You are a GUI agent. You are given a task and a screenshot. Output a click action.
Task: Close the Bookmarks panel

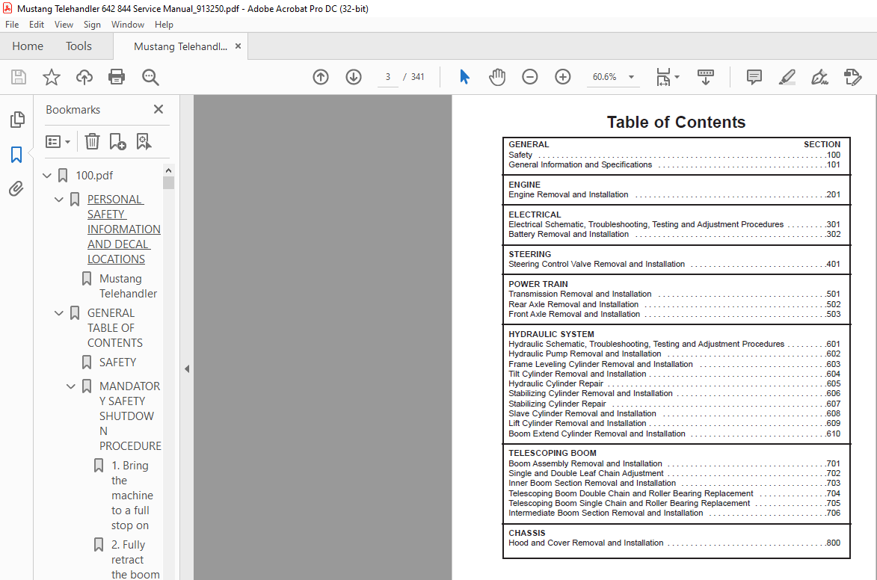[x=159, y=109]
